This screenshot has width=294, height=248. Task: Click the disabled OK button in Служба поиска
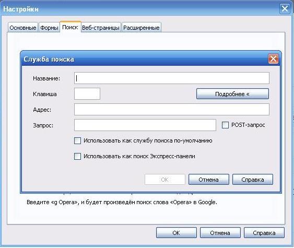pos(165,180)
